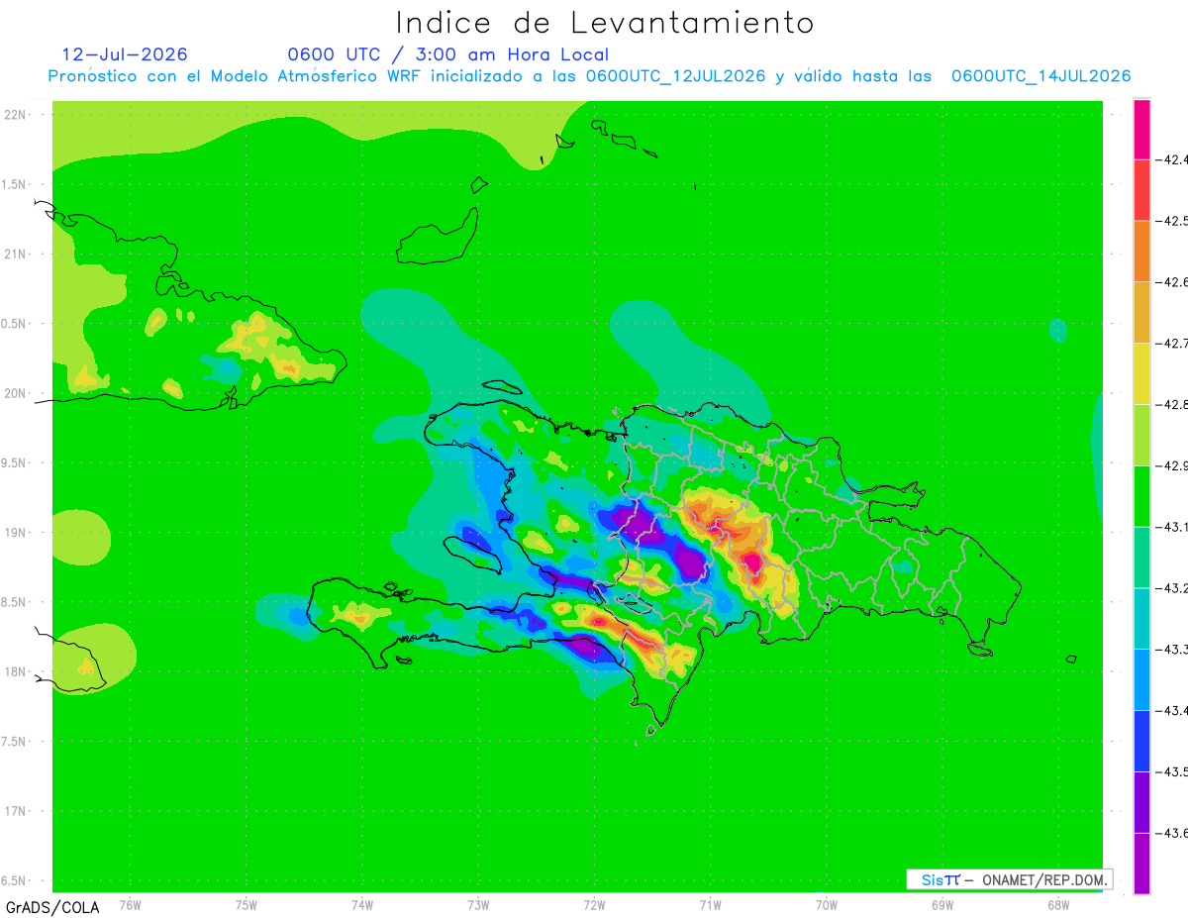
Task: Click the '18N' latitude label
Action: (x=15, y=671)
